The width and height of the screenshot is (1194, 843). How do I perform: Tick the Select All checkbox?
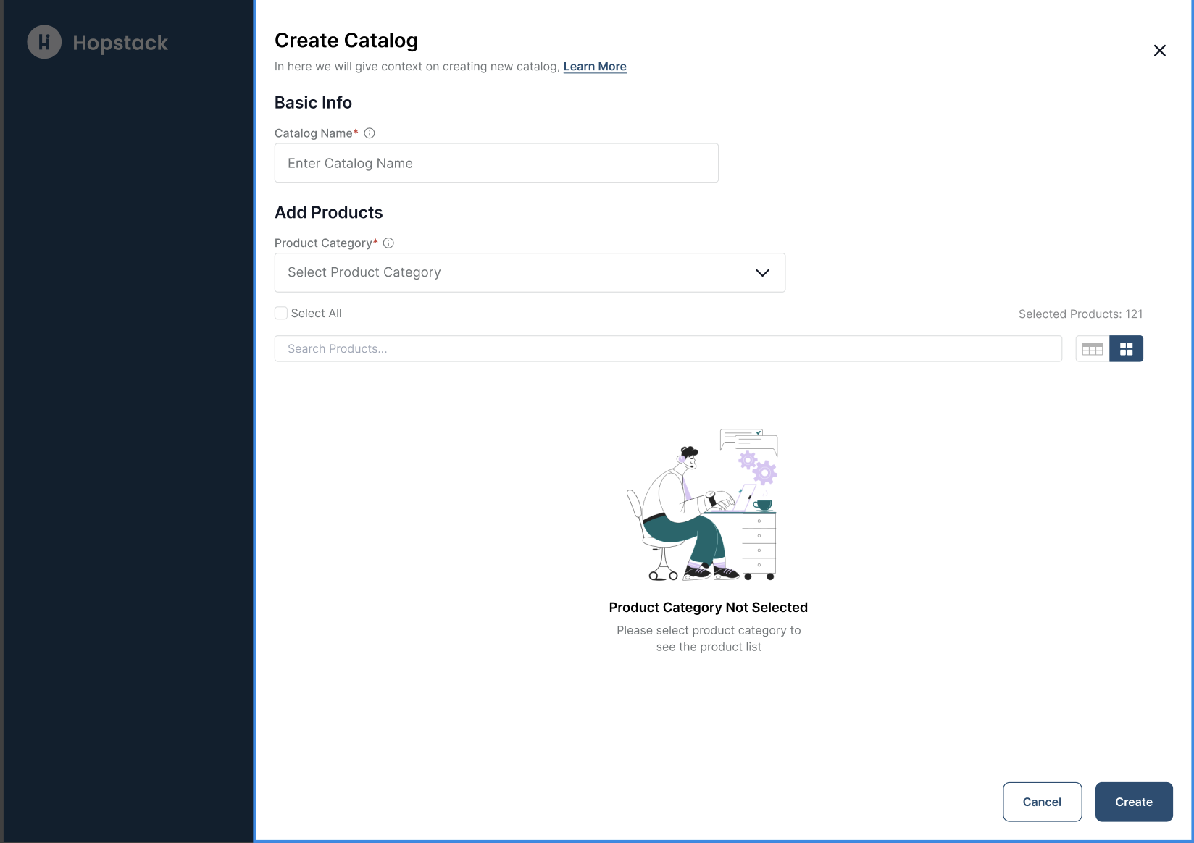click(281, 313)
